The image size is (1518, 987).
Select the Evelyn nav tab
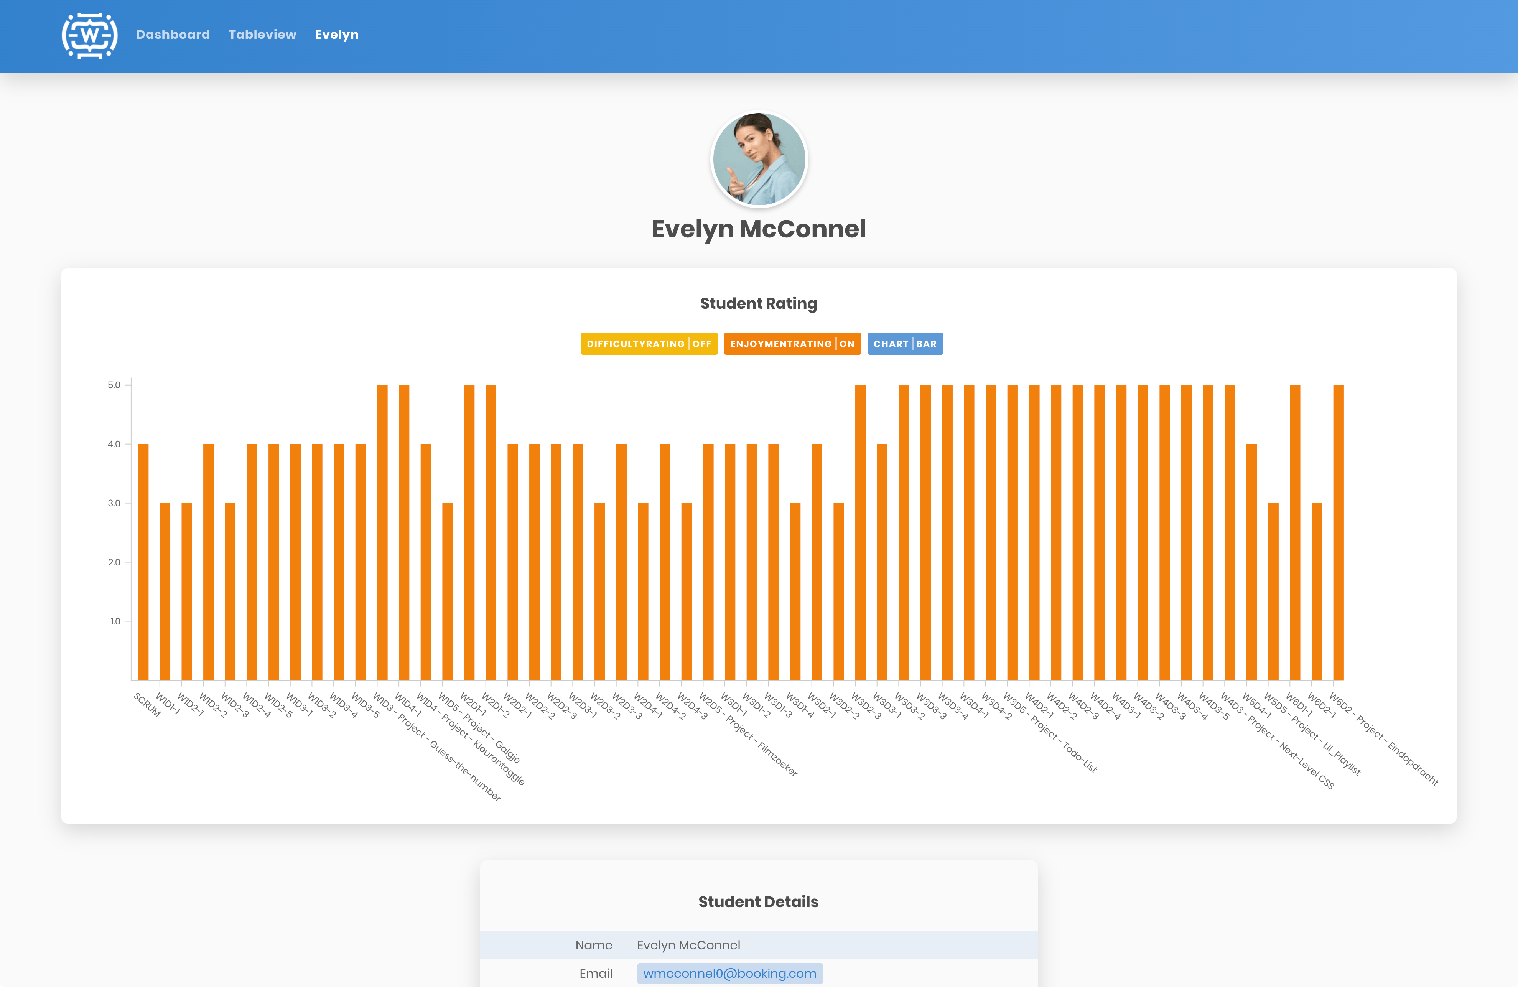pyautogui.click(x=336, y=35)
